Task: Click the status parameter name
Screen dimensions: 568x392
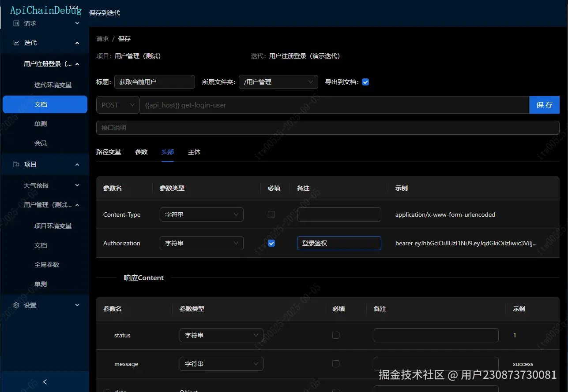Action: pyautogui.click(x=122, y=335)
